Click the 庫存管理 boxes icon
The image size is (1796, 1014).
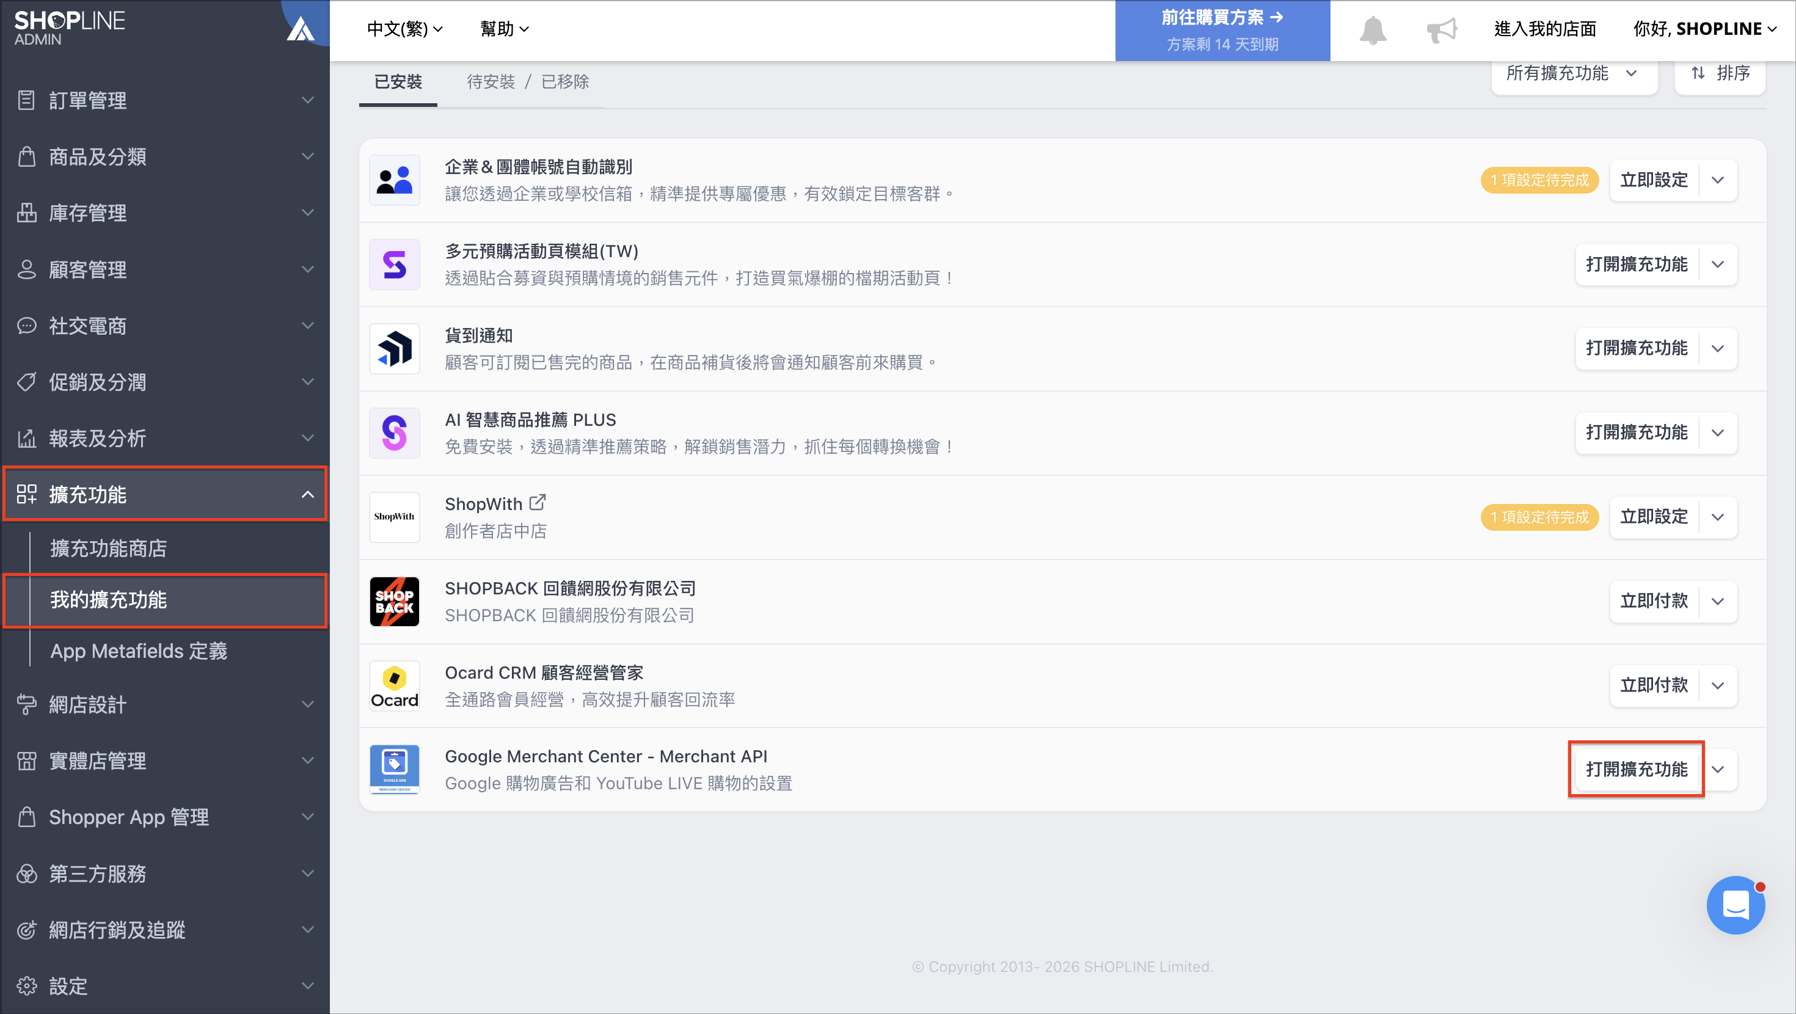[x=26, y=213]
